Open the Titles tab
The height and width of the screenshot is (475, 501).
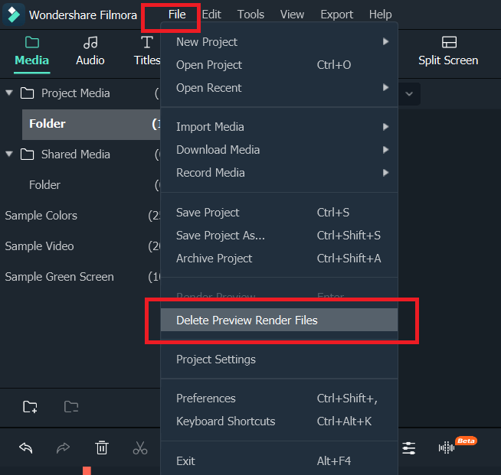tap(146, 51)
